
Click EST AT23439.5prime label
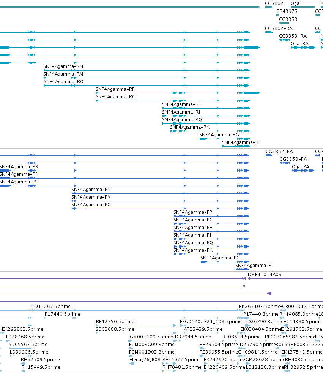tap(203, 329)
